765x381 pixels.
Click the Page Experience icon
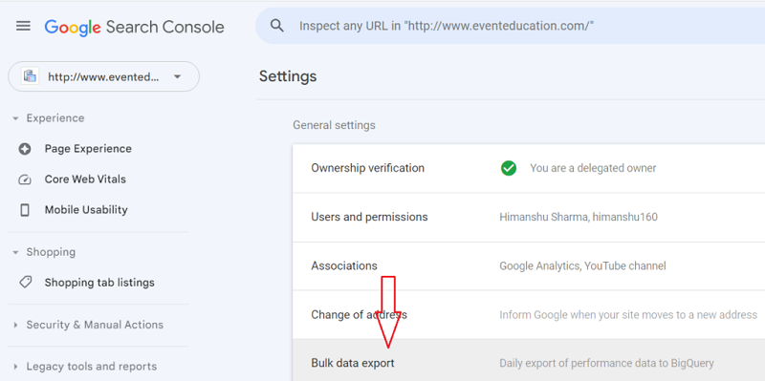[x=25, y=149]
